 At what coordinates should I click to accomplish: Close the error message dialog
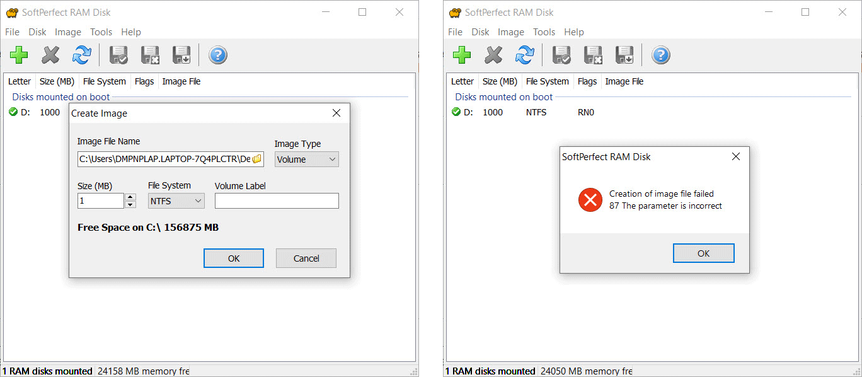(736, 156)
